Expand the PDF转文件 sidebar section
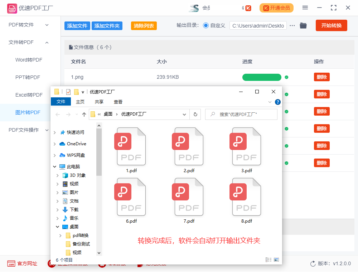The image size is (358, 272). pyautogui.click(x=46, y=25)
